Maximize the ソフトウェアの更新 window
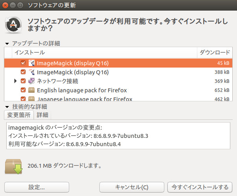 click(20, 5)
